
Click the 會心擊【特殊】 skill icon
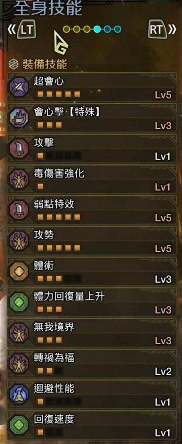19,118
